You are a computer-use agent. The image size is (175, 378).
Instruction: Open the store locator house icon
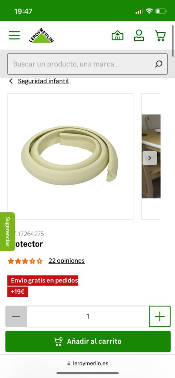[x=118, y=35]
